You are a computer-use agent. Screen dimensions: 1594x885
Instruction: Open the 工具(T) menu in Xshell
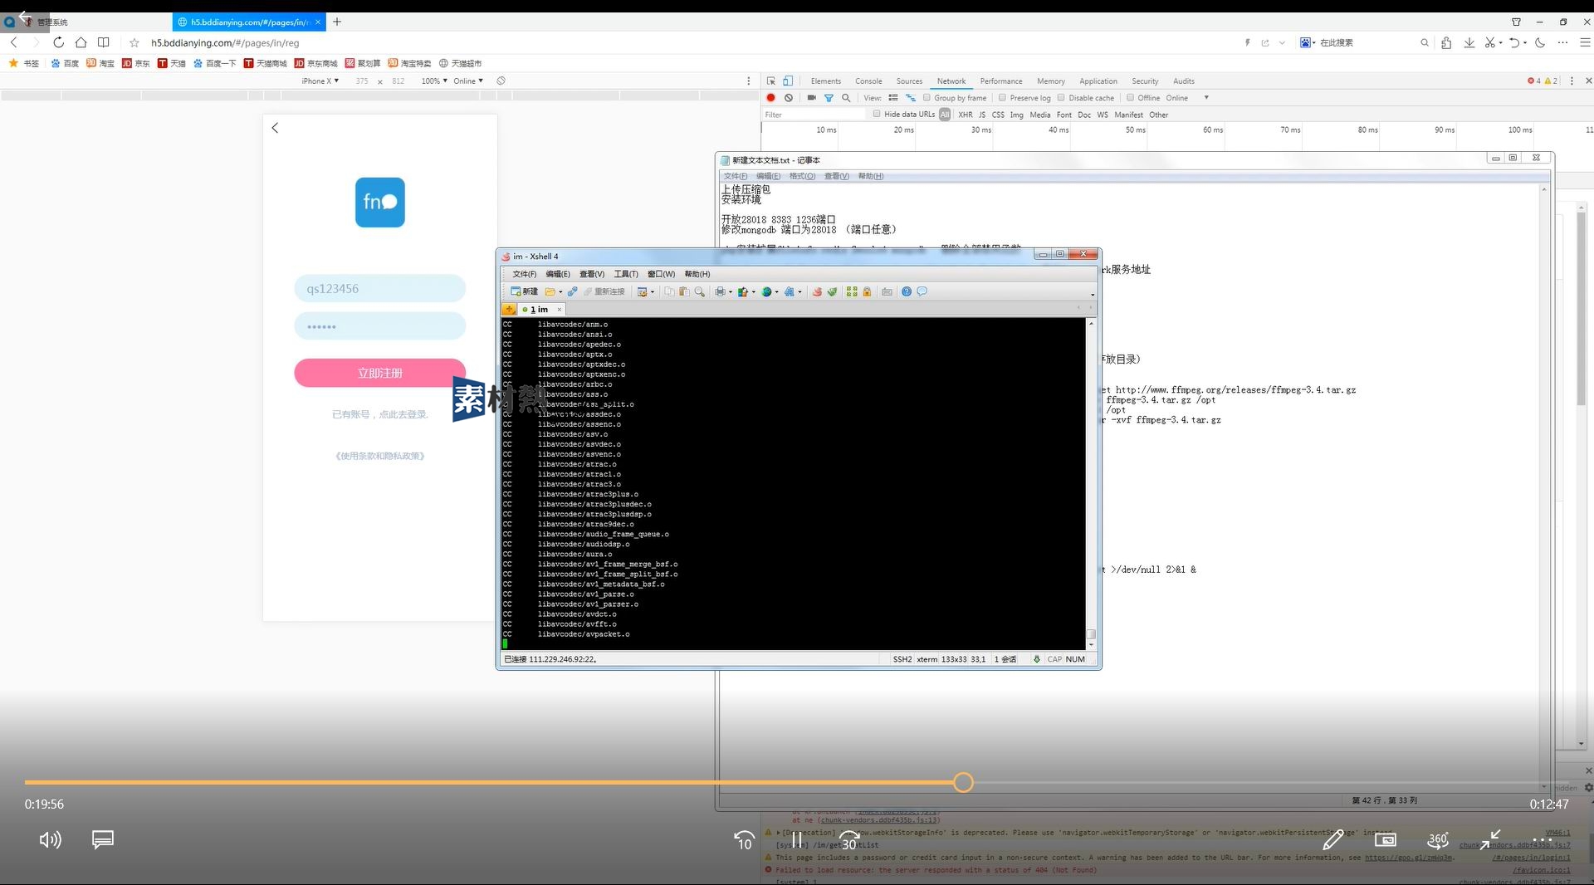coord(626,274)
